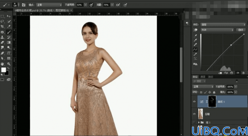This screenshot has width=248, height=136.
Task: Open the flow slider arrow
Action: pos(112,5)
